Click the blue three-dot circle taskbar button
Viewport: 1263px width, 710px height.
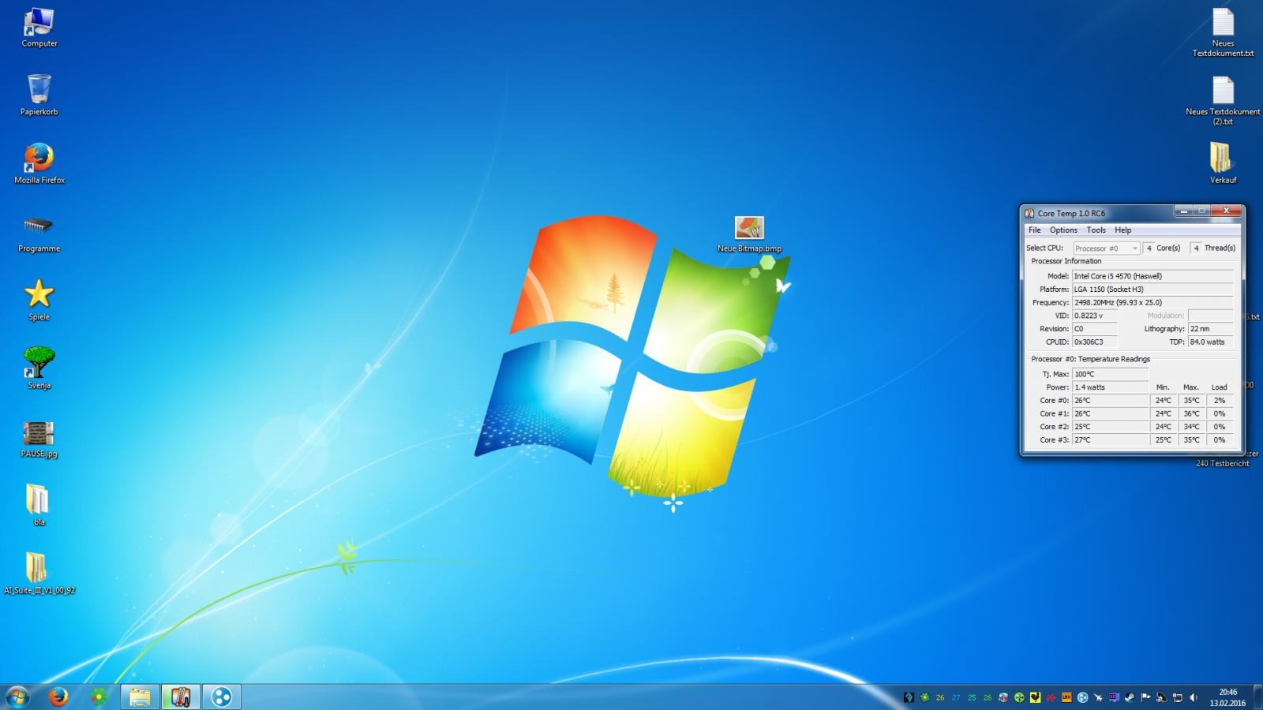[222, 697]
